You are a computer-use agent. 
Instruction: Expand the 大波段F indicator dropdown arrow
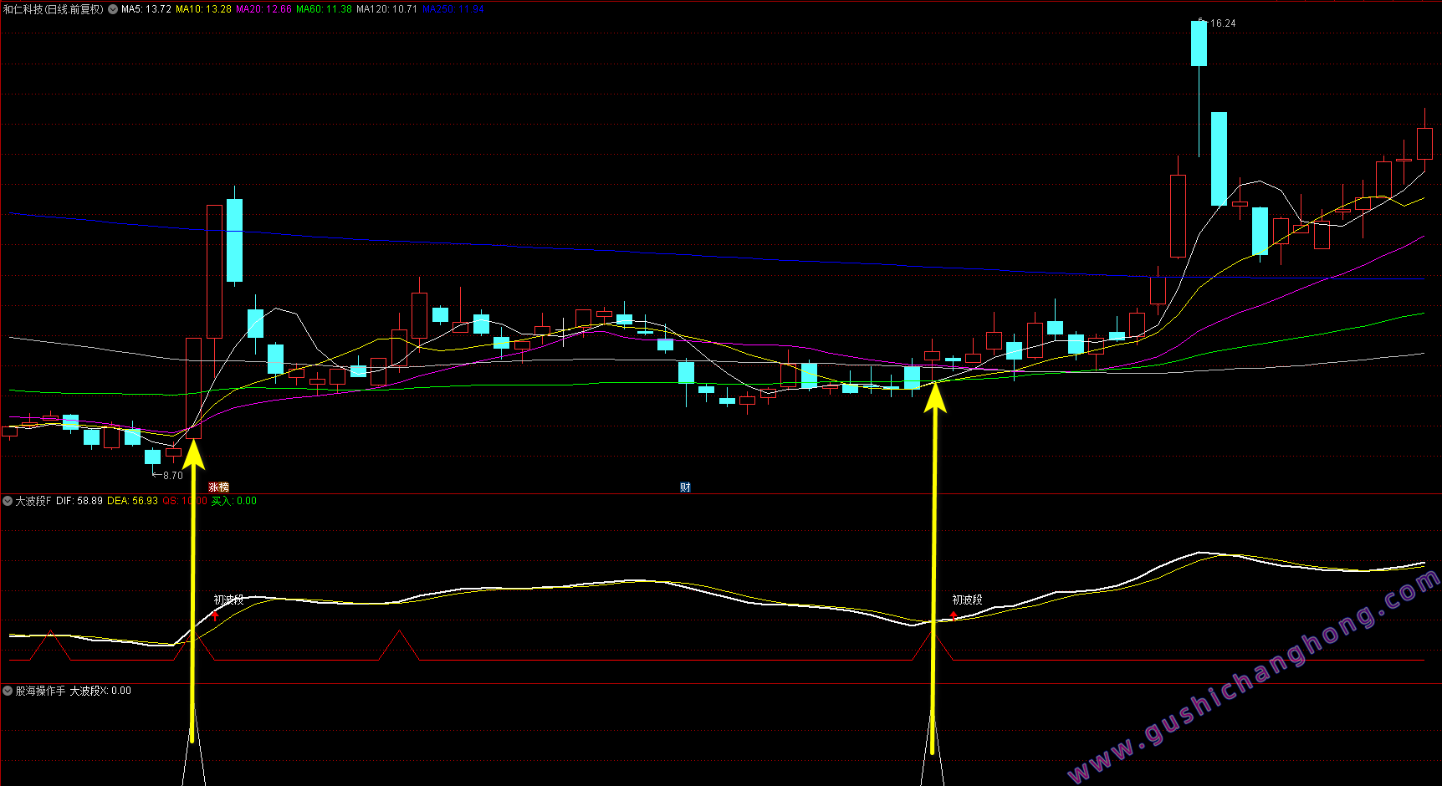[8, 501]
